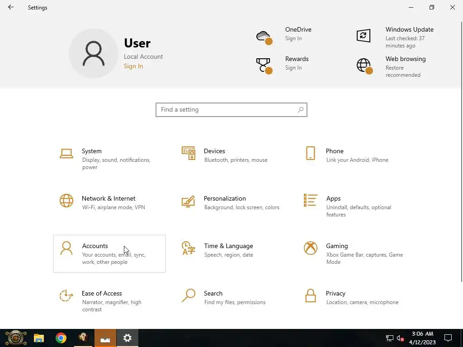Select the Accounts settings title
The height and width of the screenshot is (347, 463).
click(x=95, y=246)
